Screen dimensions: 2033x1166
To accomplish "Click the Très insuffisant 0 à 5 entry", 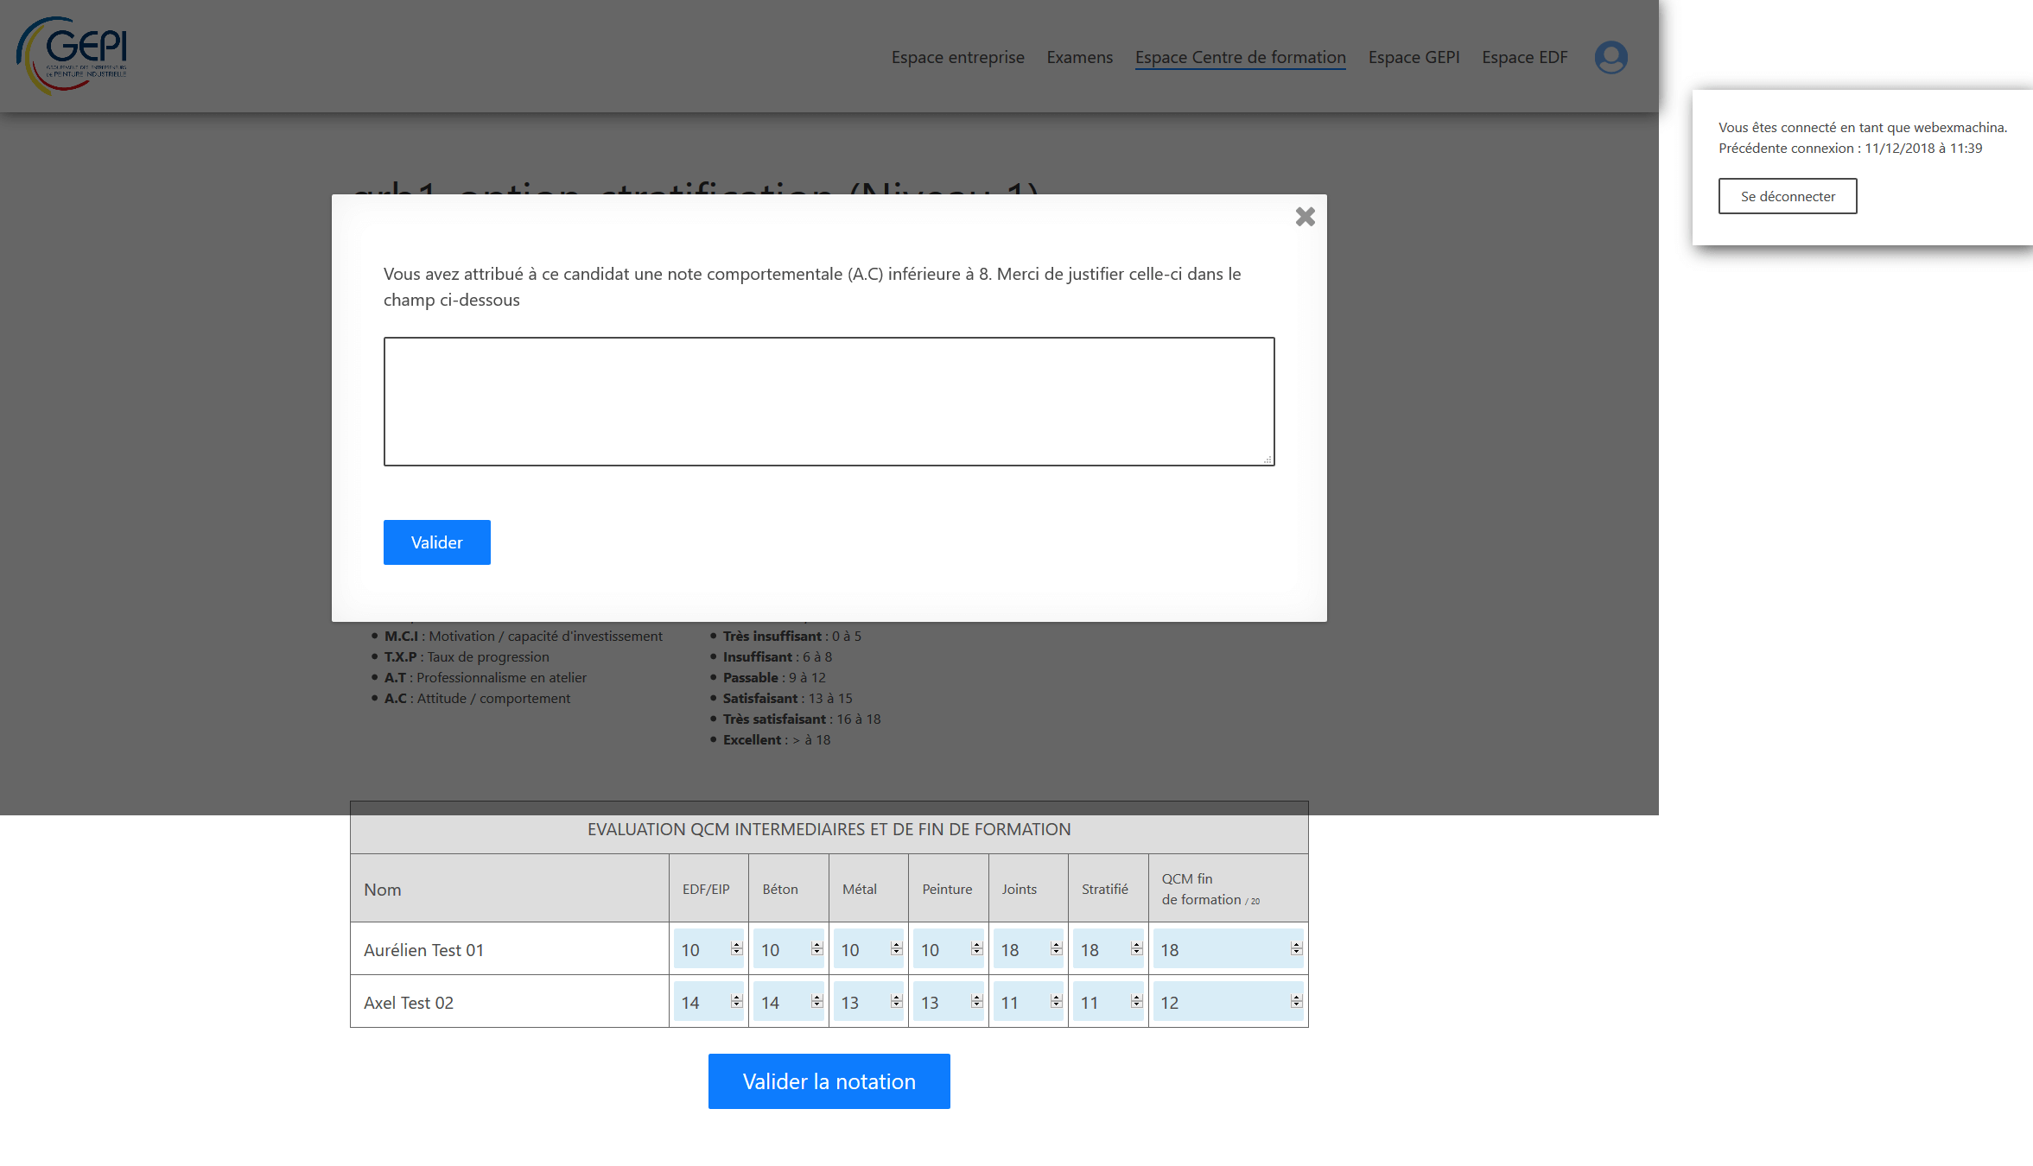I will pos(792,636).
